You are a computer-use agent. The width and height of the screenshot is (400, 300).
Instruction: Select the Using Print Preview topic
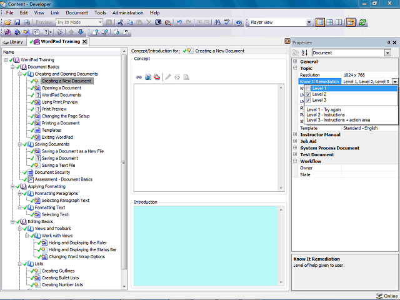pos(60,102)
